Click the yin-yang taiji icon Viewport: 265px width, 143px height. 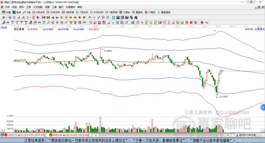[x=202, y=22]
